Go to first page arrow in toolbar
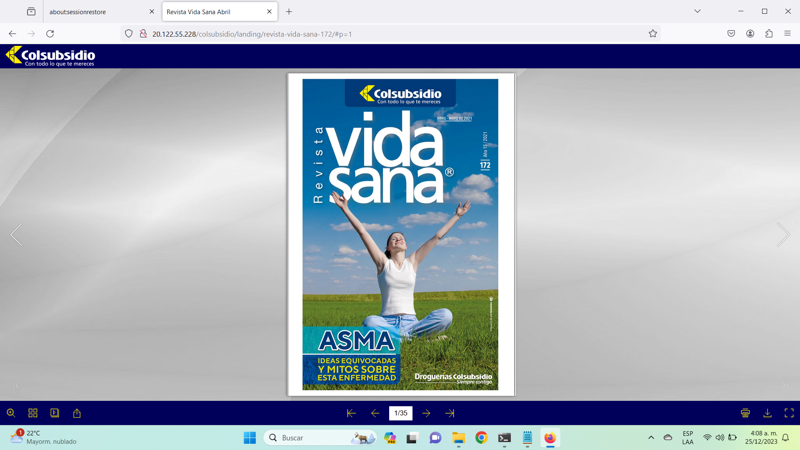Screen dimensions: 800x450 [x=351, y=413]
